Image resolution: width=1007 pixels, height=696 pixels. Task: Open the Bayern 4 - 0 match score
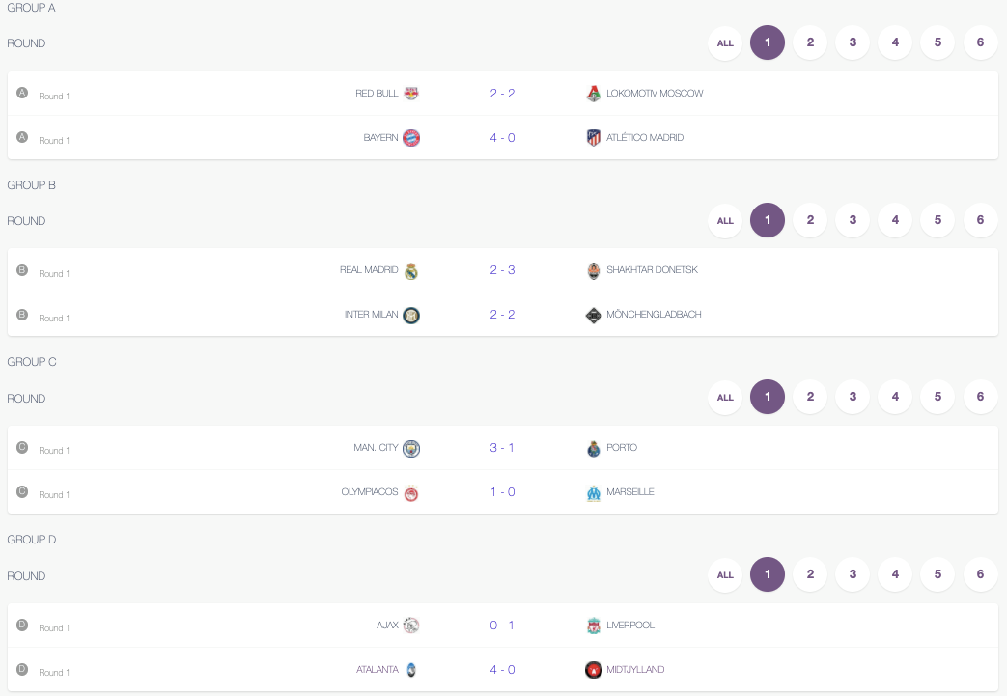pos(502,138)
